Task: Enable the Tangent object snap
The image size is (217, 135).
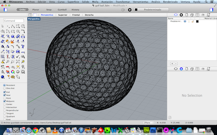Action: pyautogui.click(x=4, y=113)
